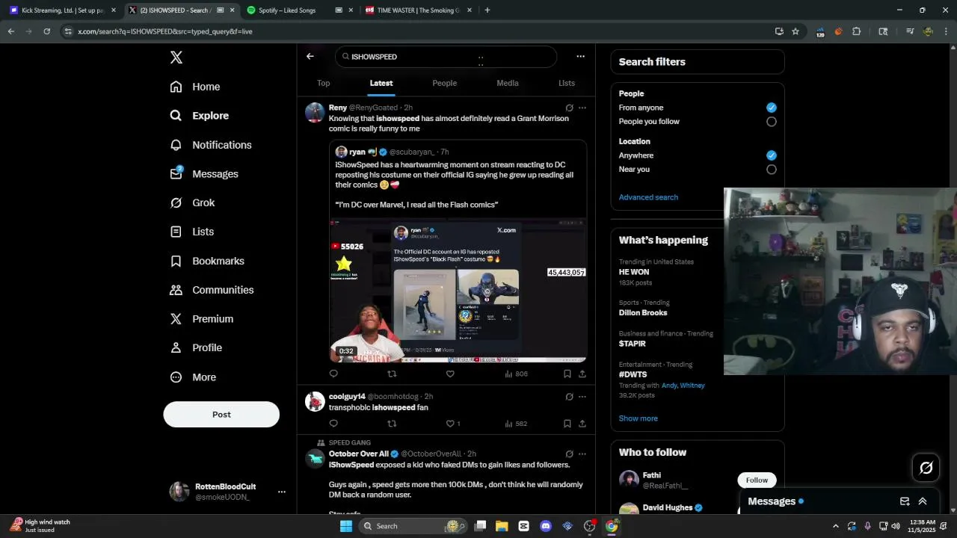The height and width of the screenshot is (538, 957).
Task: Follow Fathi account
Action: (757, 480)
